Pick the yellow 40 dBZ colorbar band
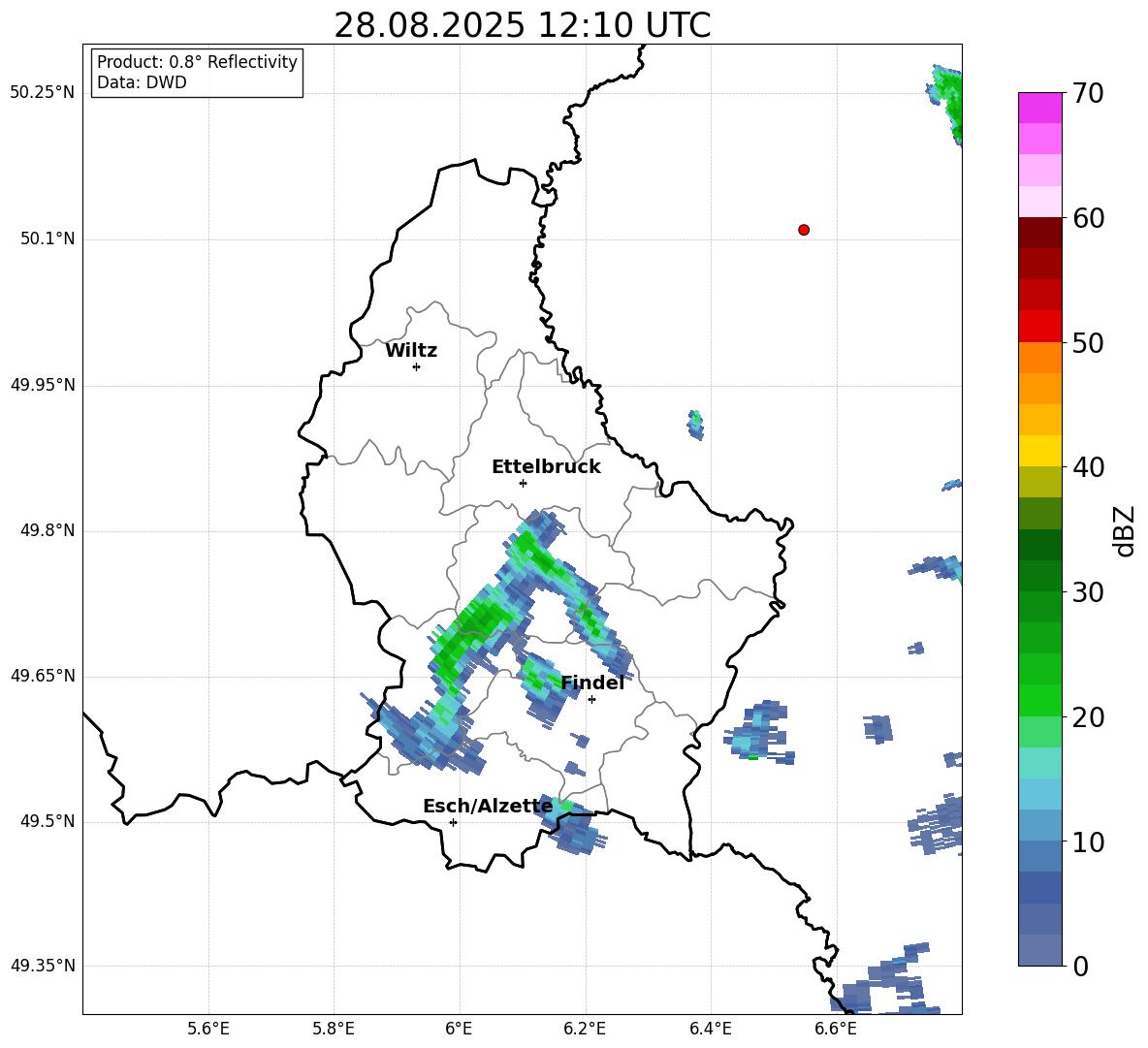Screen dimensions: 1148x1048 pyautogui.click(x=1040, y=452)
